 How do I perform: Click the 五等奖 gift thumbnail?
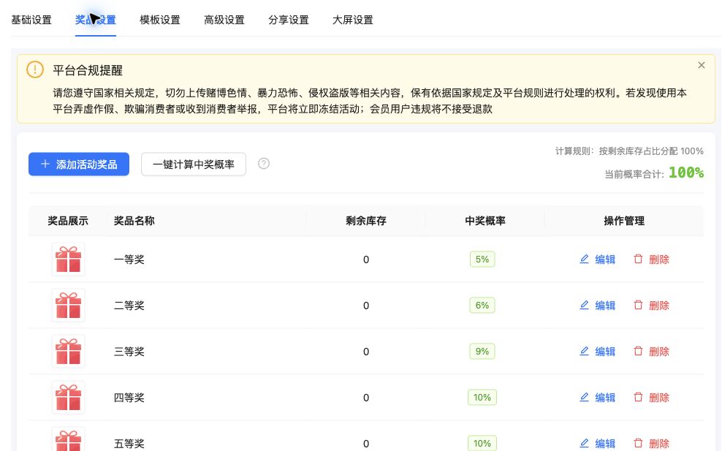[x=68, y=439]
